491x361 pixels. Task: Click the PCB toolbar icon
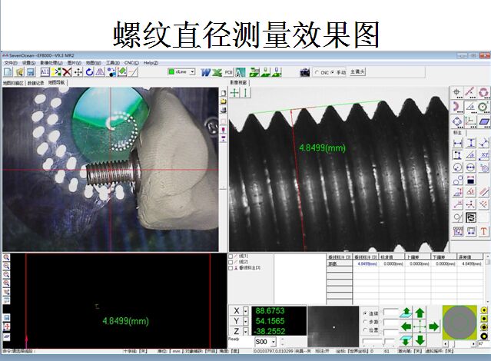pos(228,72)
